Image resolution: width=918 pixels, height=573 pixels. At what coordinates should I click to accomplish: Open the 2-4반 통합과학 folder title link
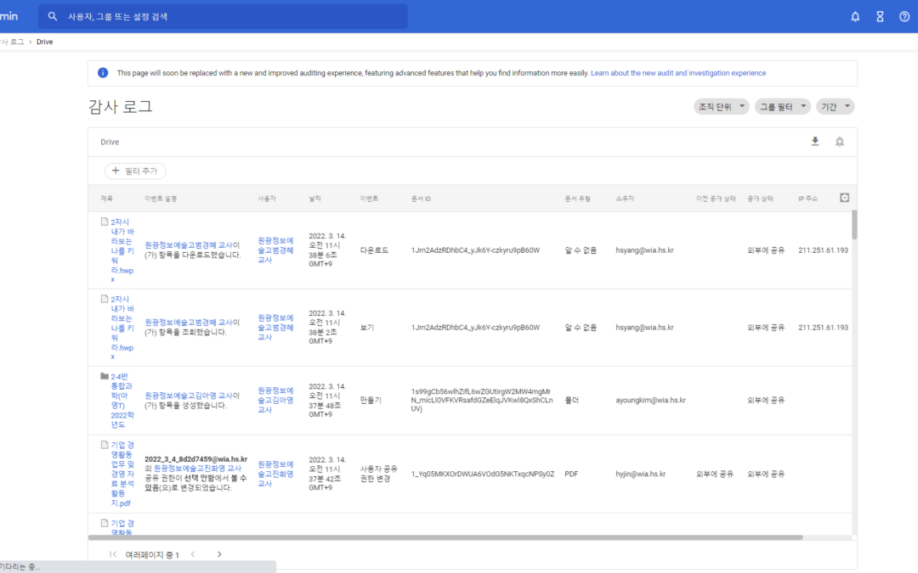122,401
